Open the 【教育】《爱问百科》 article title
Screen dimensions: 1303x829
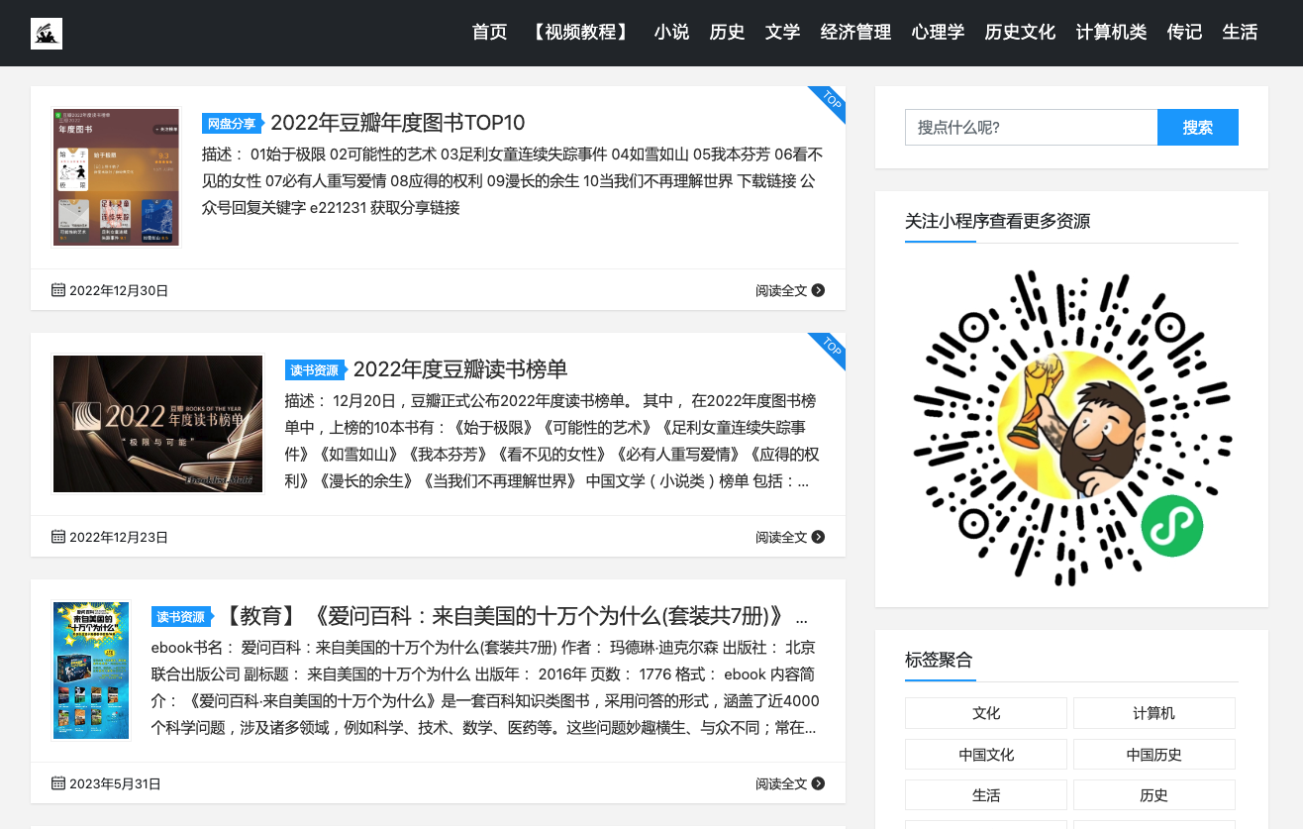(514, 616)
